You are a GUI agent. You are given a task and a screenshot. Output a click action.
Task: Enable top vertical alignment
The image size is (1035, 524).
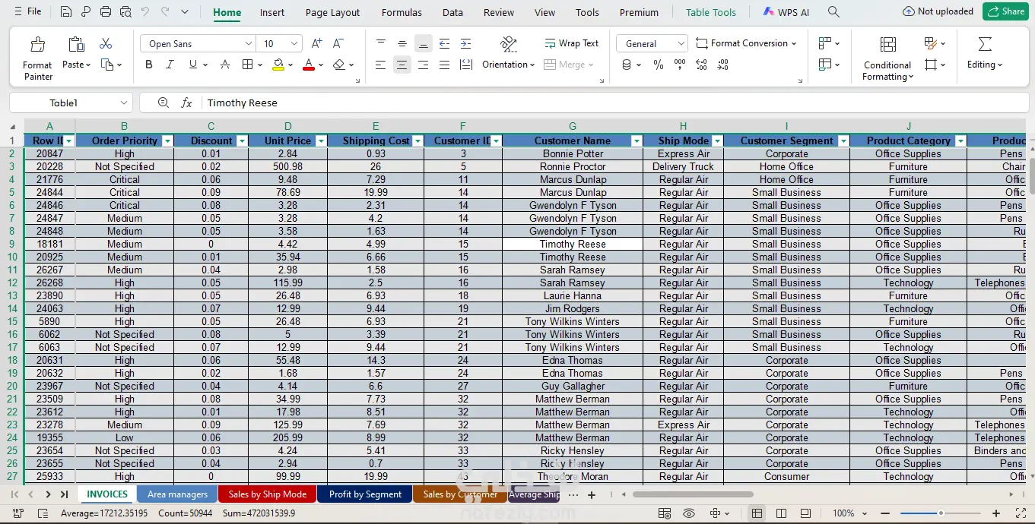[381, 43]
